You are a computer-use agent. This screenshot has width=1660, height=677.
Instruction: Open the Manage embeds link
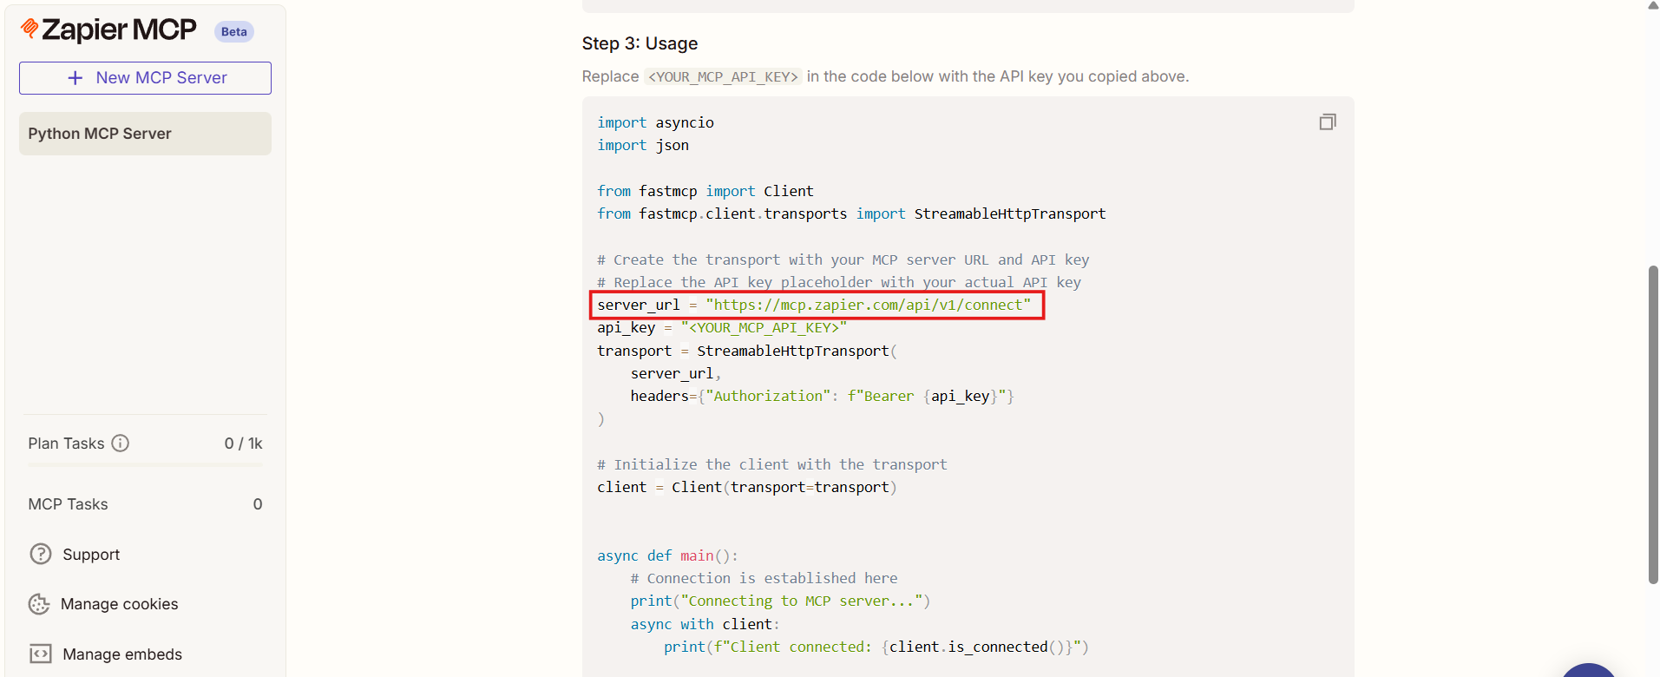click(x=122, y=654)
